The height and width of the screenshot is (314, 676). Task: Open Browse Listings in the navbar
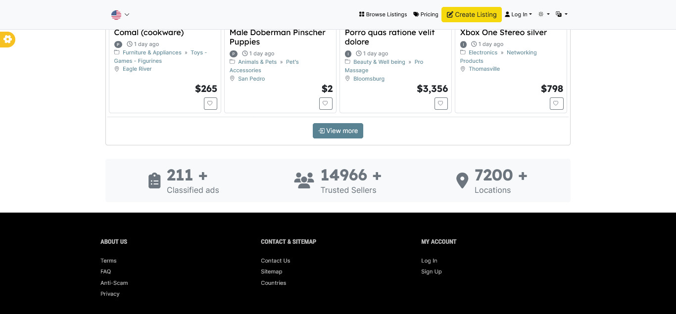[x=383, y=14]
